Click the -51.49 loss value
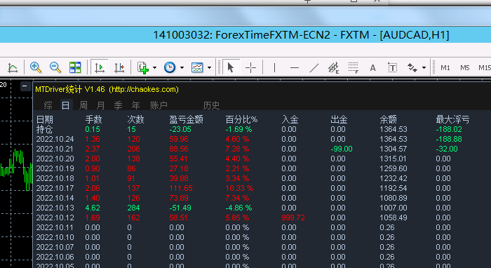The width and height of the screenshot is (491, 268). tap(180, 208)
